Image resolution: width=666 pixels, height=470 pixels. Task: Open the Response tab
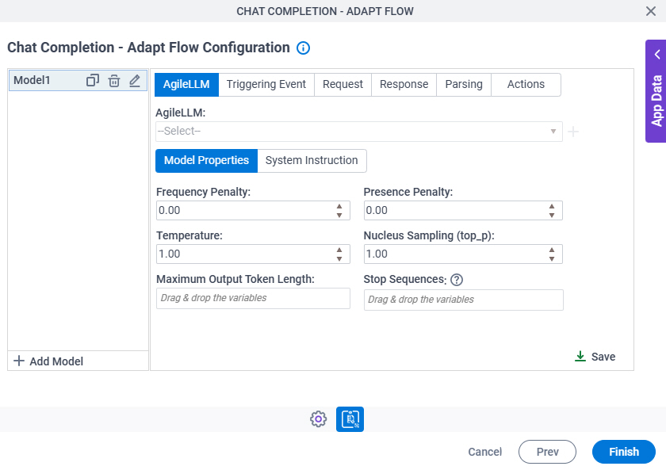404,85
